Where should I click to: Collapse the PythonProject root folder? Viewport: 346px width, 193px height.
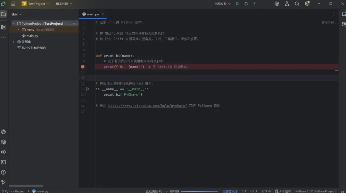click(13, 23)
